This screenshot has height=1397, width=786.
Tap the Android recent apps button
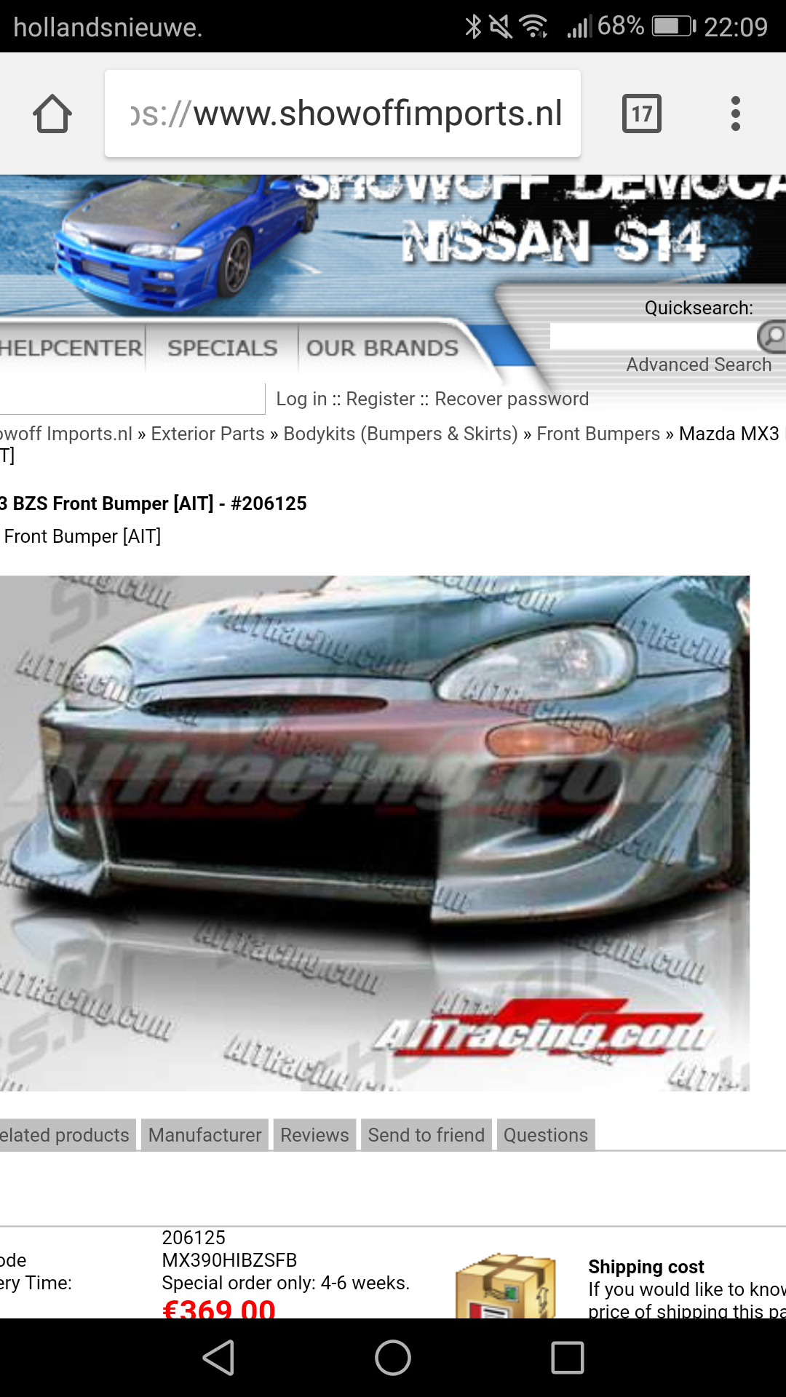tap(568, 1358)
